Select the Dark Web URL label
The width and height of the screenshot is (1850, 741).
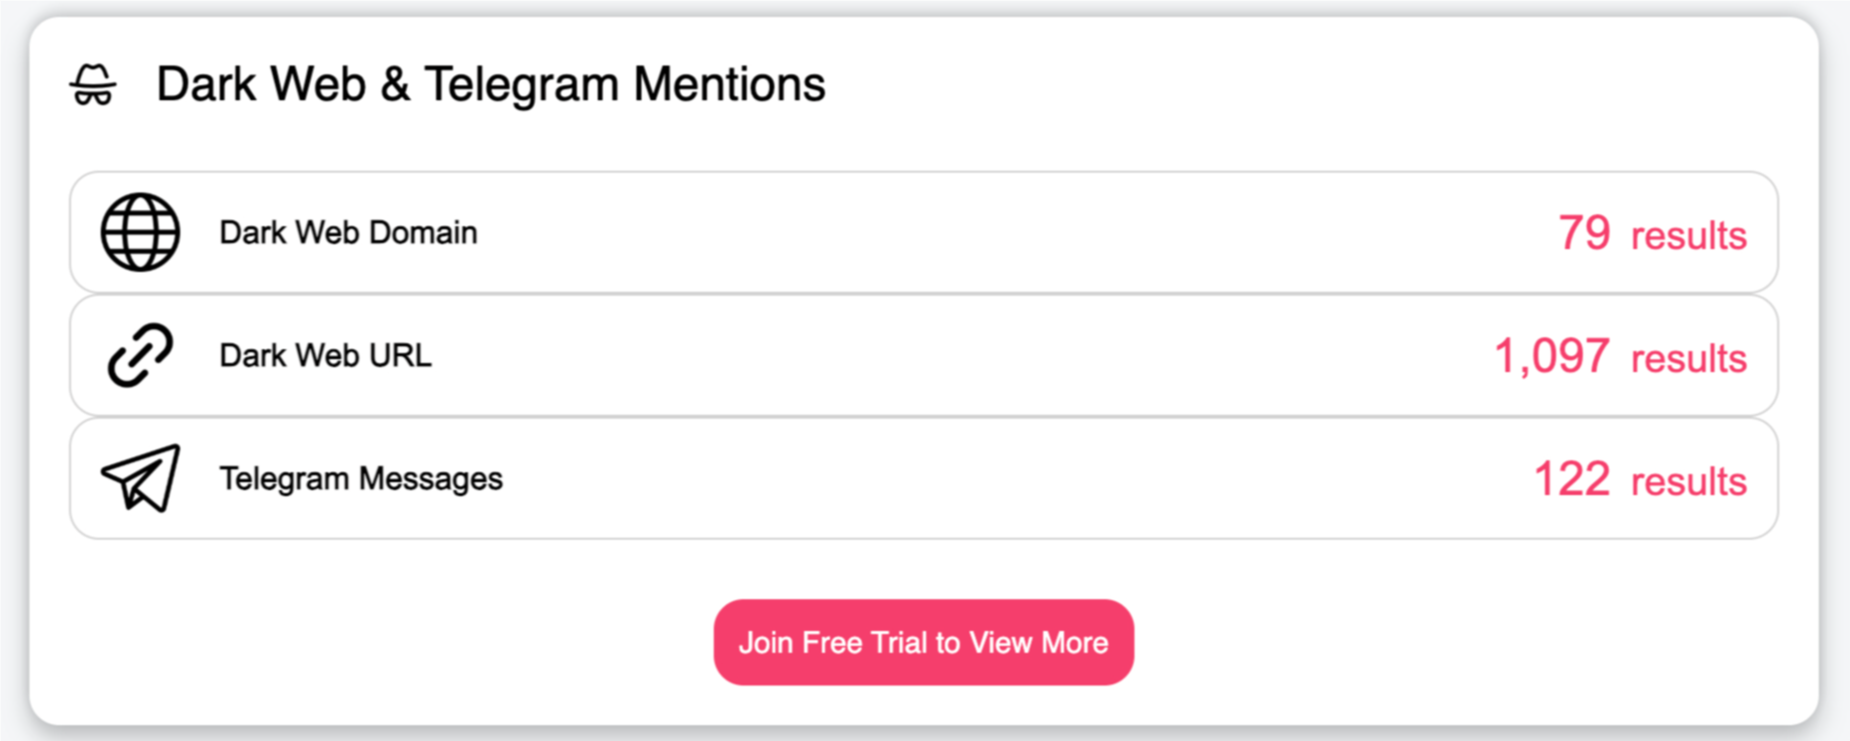tap(325, 355)
